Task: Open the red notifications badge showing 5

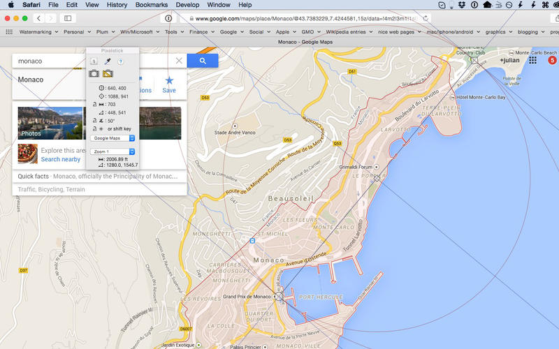Action: coord(552,61)
